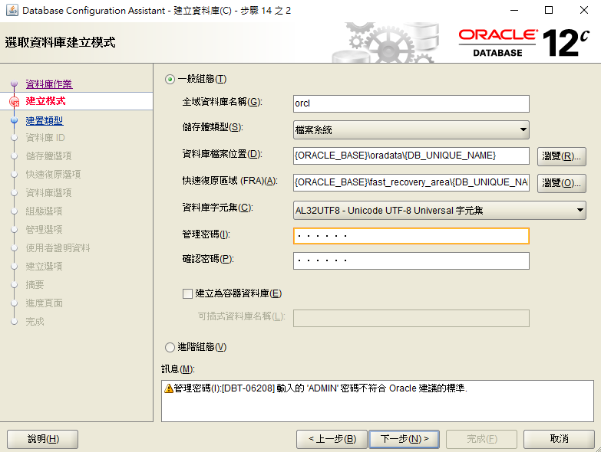Click the 使用者證明資料 step in sidebar
601x452 pixels.
coord(58,248)
